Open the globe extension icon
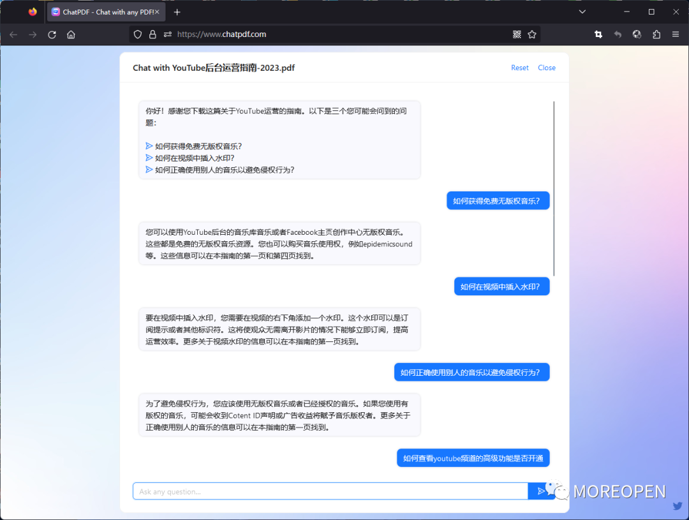 637,34
